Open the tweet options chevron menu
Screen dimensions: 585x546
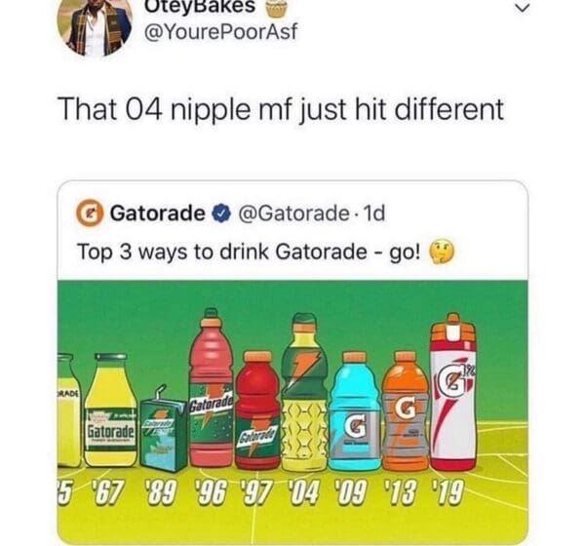523,8
